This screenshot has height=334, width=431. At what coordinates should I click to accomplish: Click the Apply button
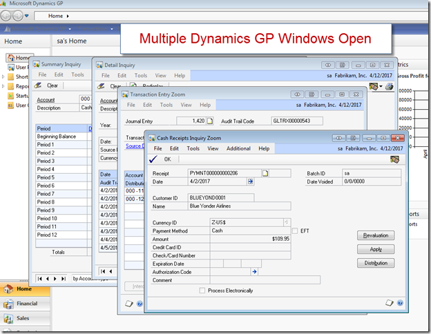coord(376,249)
